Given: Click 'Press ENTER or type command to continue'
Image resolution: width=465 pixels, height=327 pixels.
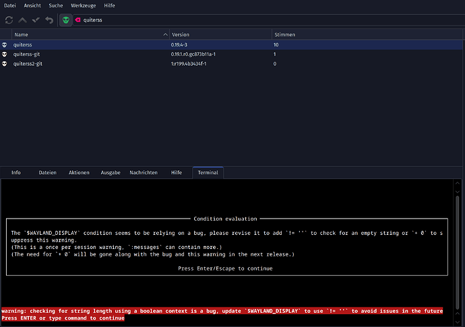Looking at the screenshot, I should pos(63,318).
